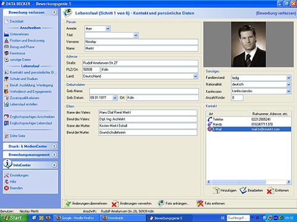Click Lebenslauf erstellen icon
Screen dimensions: 297x222
pyautogui.click(x=7, y=104)
